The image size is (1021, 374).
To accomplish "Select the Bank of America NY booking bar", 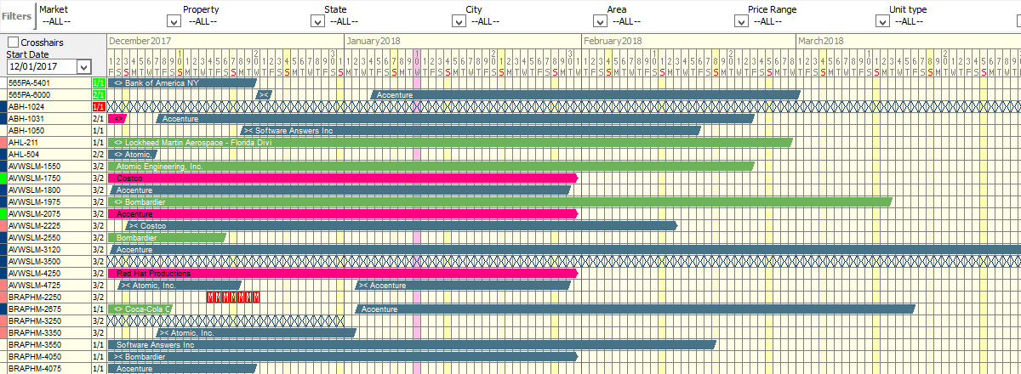I will tap(182, 83).
